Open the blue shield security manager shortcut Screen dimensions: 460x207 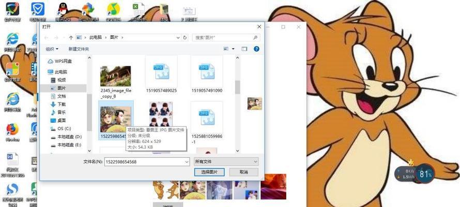point(38,12)
